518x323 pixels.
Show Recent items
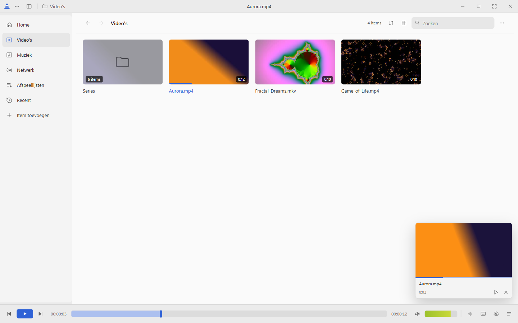pos(36,100)
